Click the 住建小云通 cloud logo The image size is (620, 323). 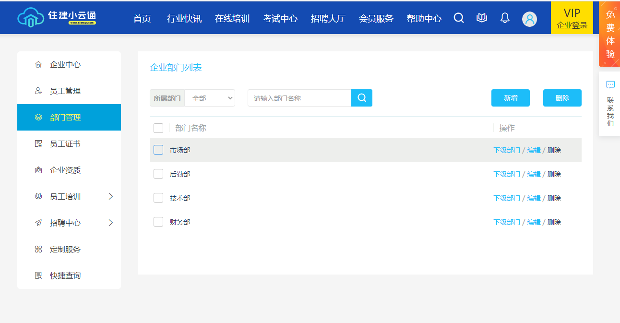pos(31,17)
